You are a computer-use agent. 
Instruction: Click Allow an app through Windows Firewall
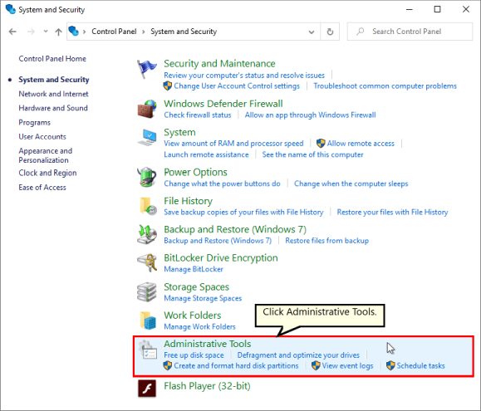pos(310,115)
